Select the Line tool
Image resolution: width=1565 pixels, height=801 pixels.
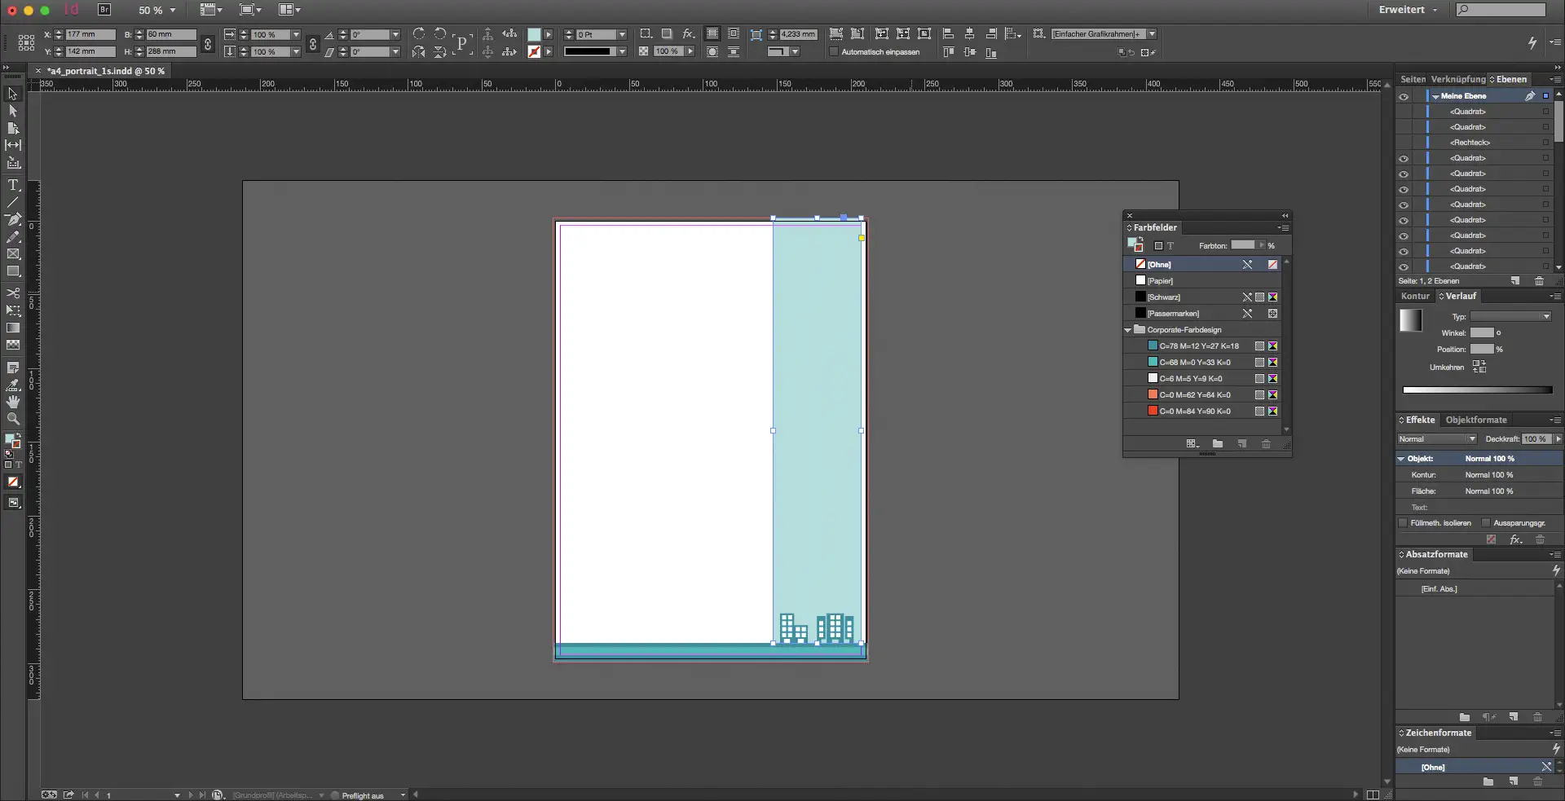pos(13,202)
